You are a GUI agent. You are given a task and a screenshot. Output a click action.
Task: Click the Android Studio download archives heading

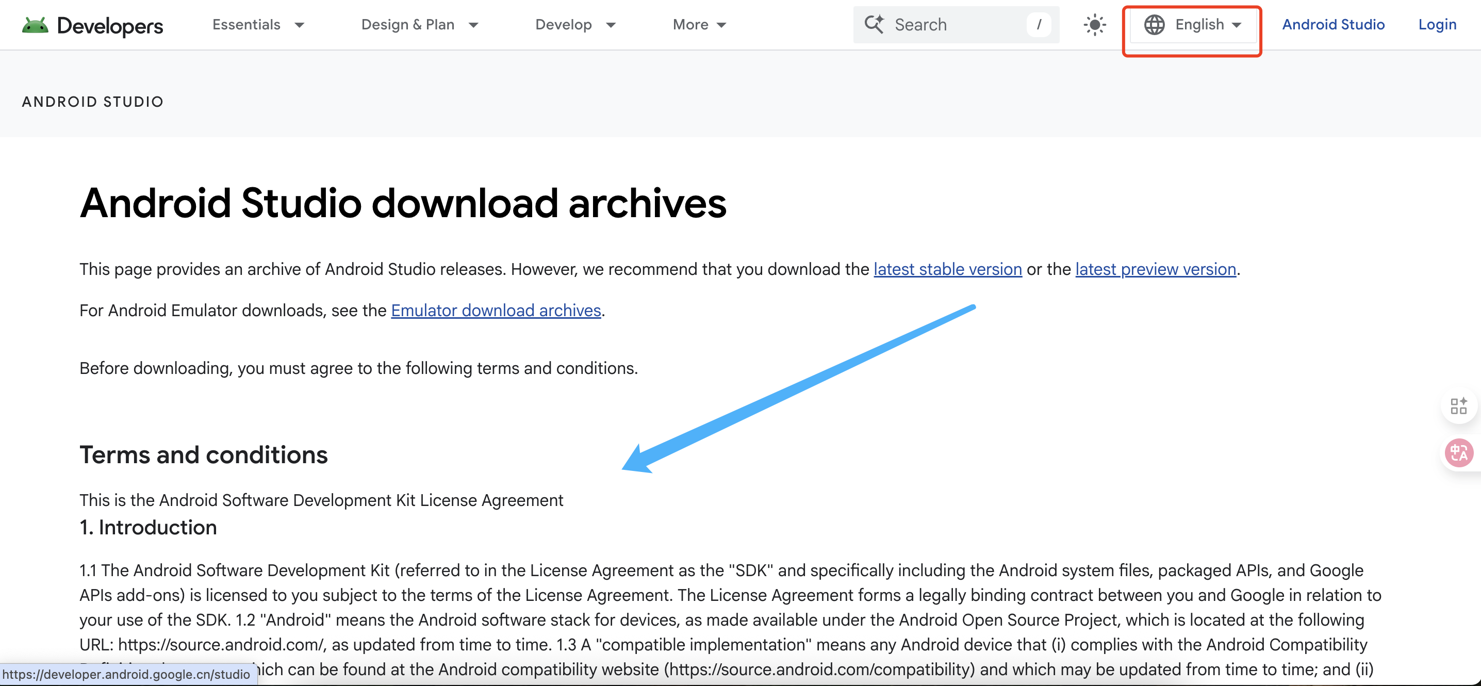coord(403,203)
